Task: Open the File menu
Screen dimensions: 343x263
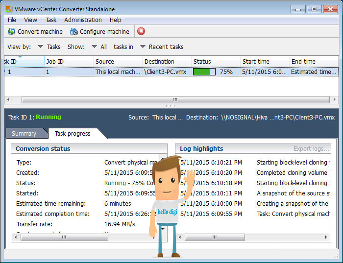Action: [x=12, y=20]
